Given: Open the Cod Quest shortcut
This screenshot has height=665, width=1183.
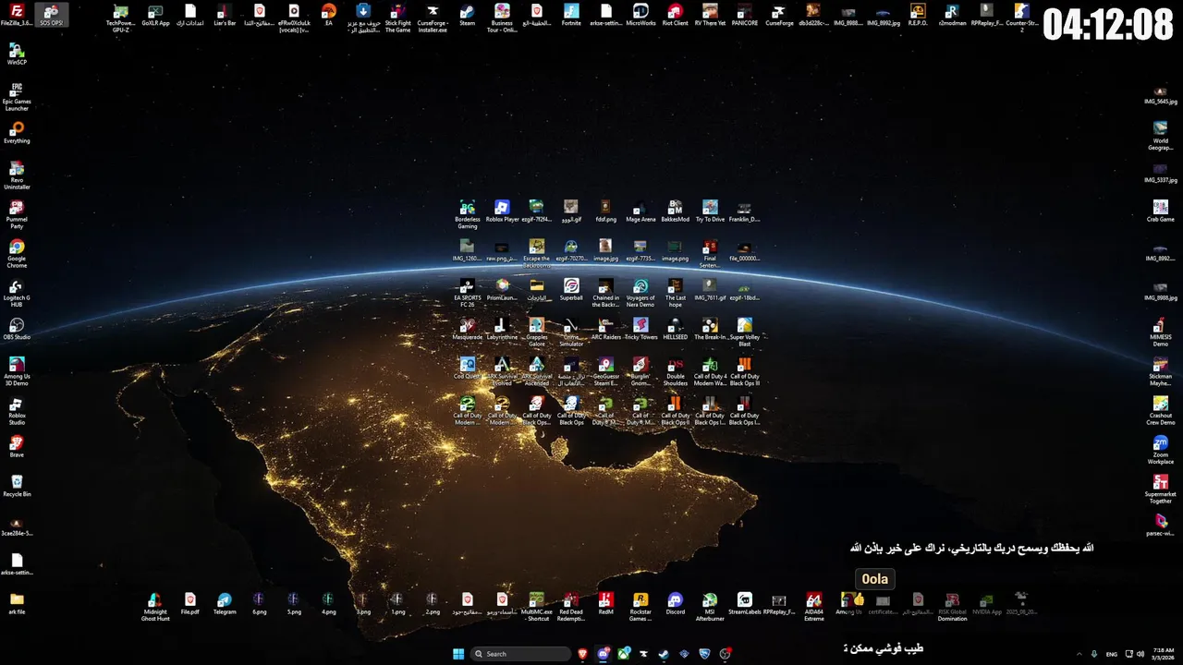Looking at the screenshot, I should (x=468, y=369).
